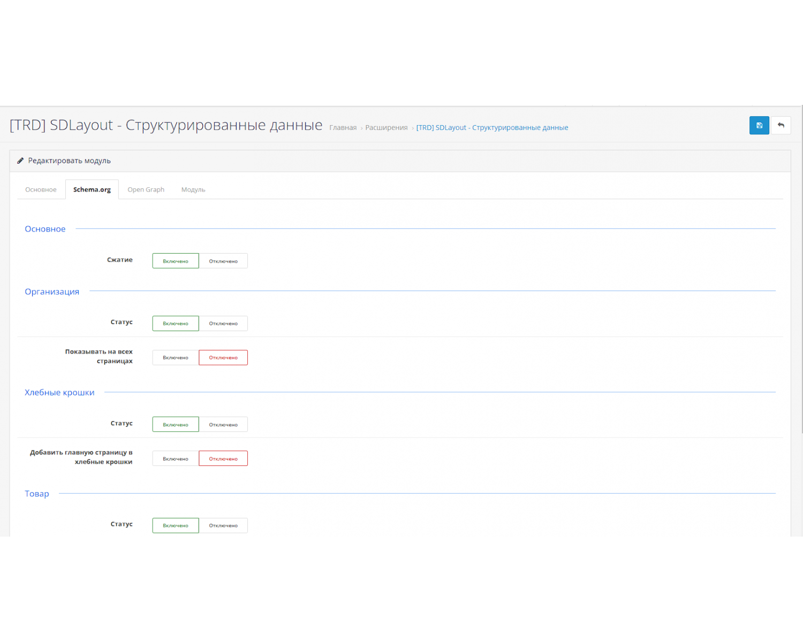Viewport: 803px width, 642px height.
Task: Click the back arrow icon
Action: [x=781, y=125]
